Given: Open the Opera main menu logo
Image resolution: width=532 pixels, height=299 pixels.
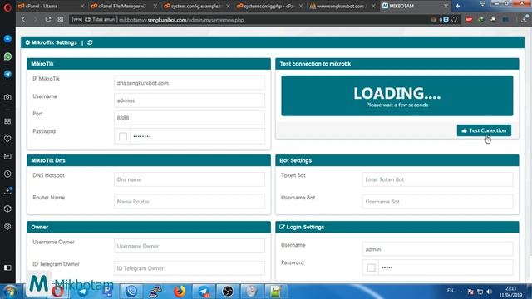Looking at the screenshot, I should (7, 7).
